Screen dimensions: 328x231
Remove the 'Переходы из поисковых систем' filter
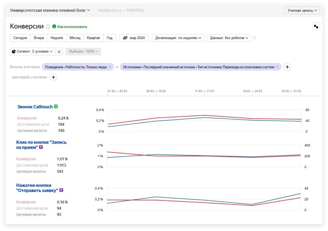tap(277, 67)
